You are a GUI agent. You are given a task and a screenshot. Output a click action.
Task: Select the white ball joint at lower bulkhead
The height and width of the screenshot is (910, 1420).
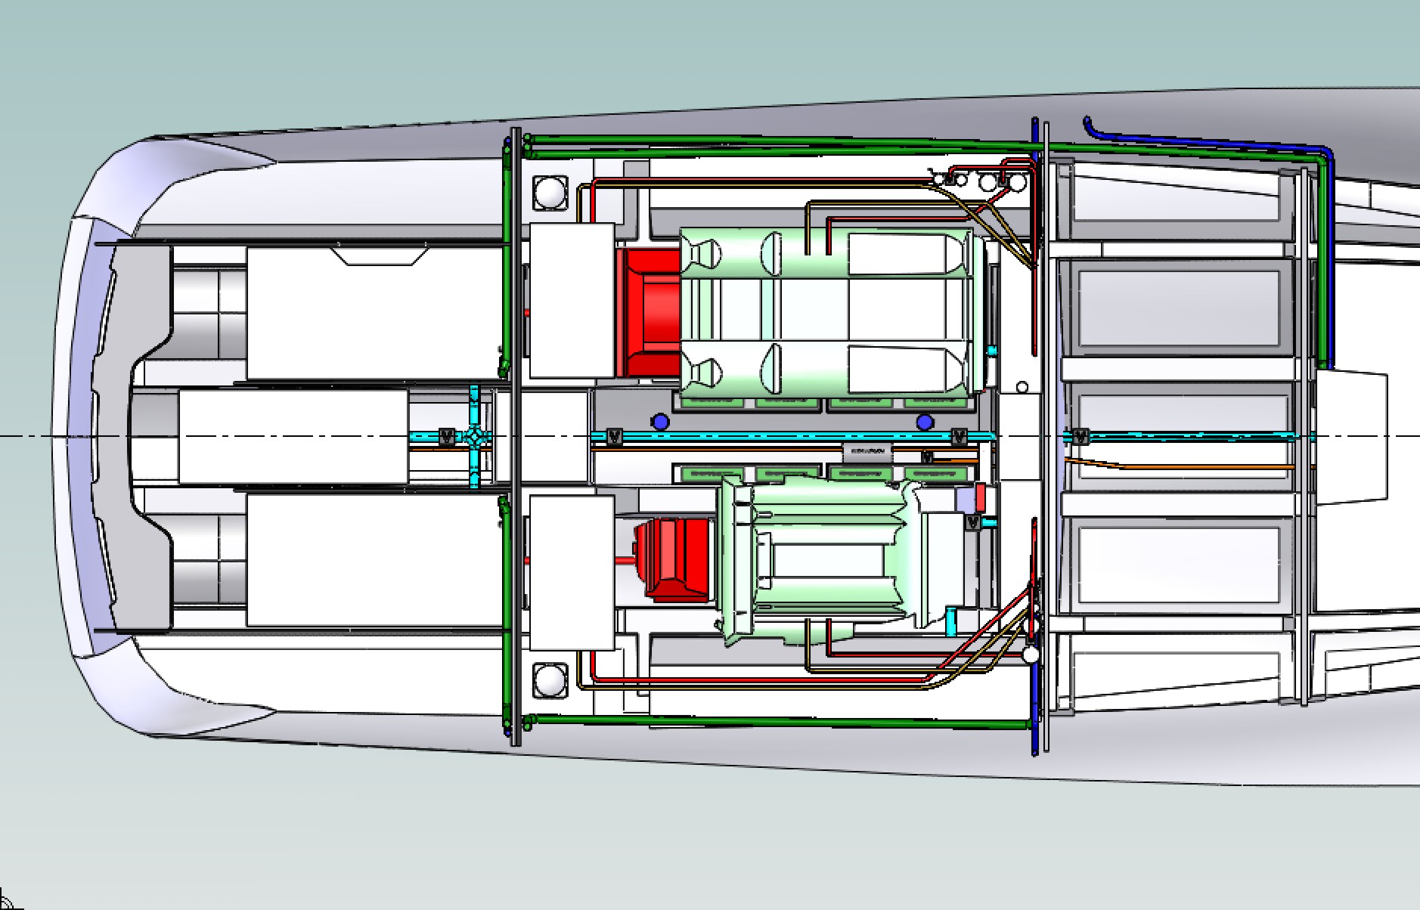pyautogui.click(x=1030, y=655)
